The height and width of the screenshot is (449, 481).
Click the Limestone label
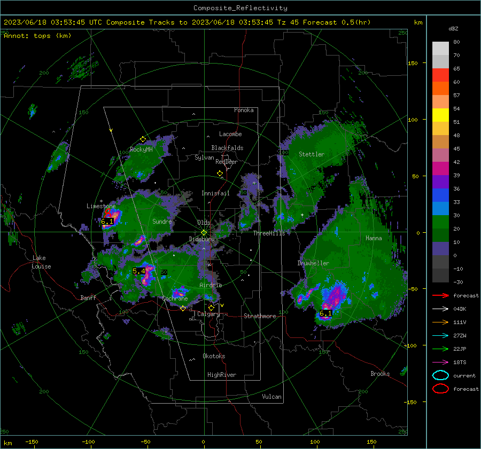point(101,206)
